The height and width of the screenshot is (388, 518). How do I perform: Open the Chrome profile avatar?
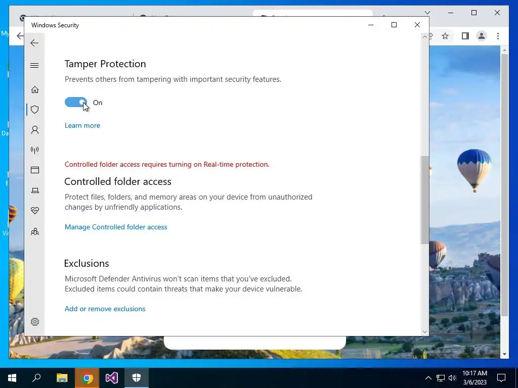[482, 36]
